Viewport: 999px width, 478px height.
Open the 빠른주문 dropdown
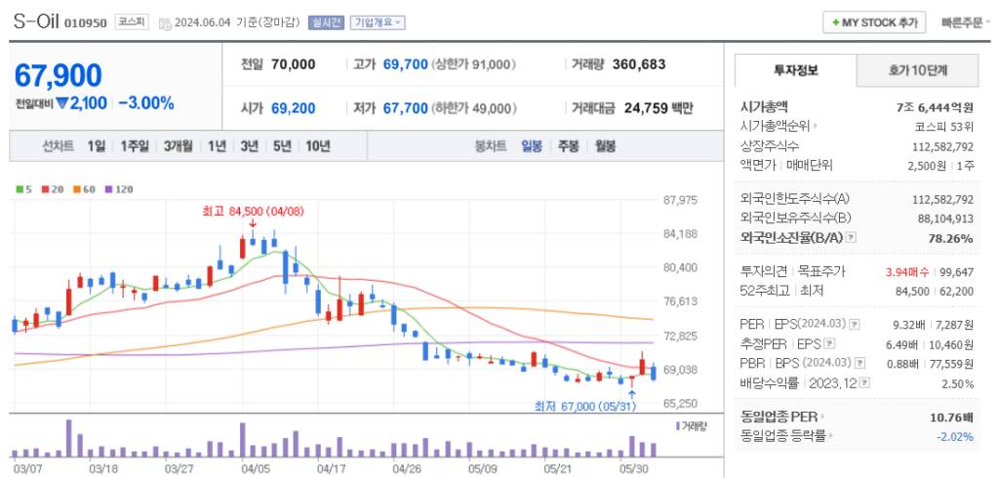click(965, 22)
